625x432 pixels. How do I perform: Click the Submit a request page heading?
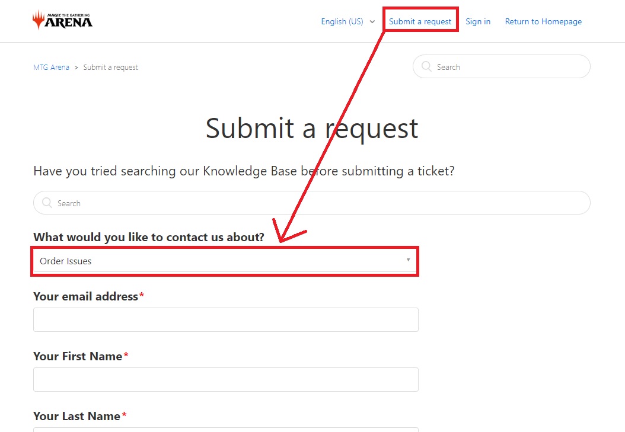[311, 129]
